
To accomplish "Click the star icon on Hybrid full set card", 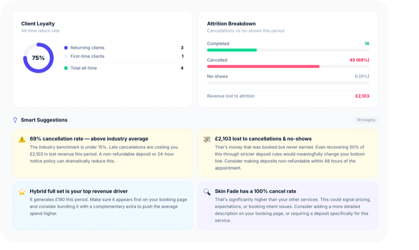I will (22, 192).
